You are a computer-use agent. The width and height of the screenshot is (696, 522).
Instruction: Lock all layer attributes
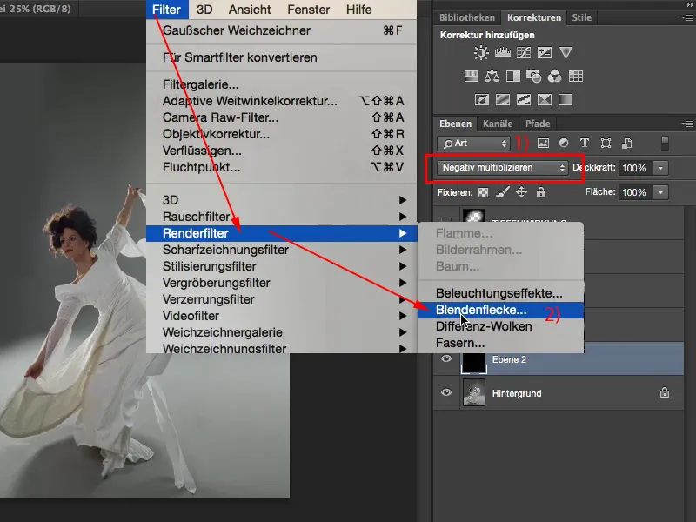(x=540, y=192)
